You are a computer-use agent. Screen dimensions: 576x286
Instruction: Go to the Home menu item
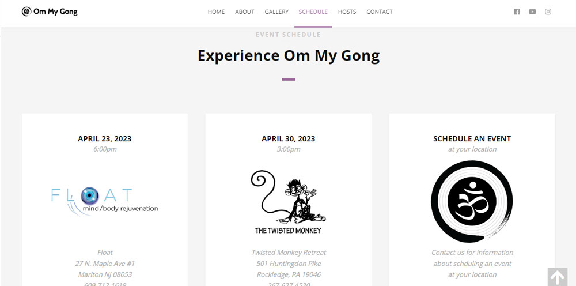216,12
